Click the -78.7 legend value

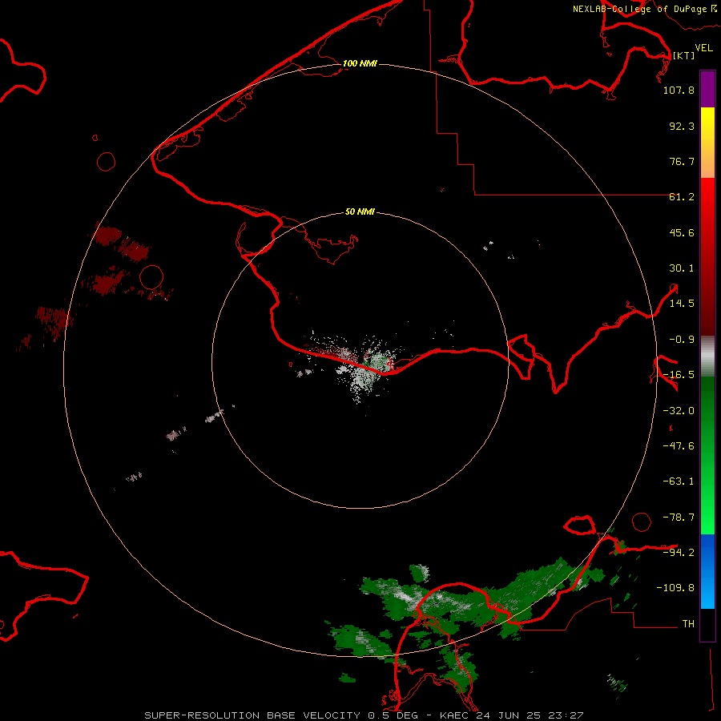tap(679, 518)
